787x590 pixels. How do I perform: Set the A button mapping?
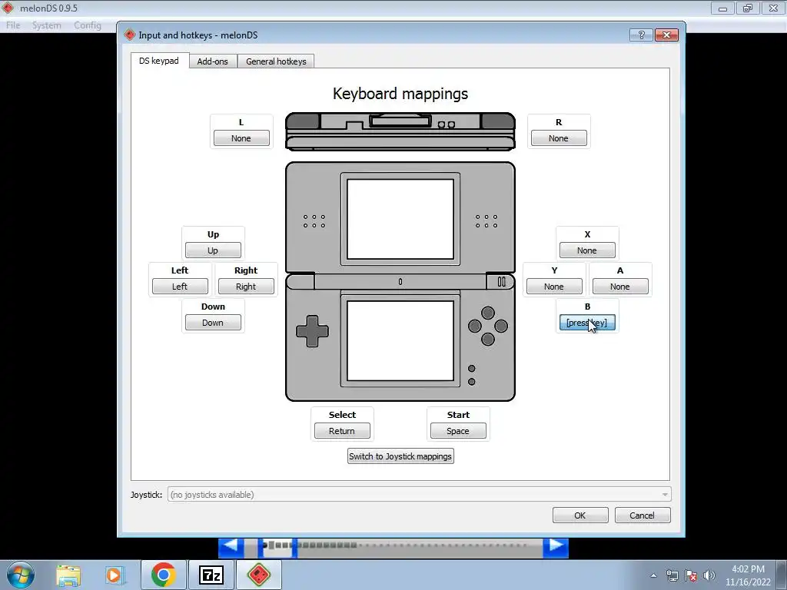pyautogui.click(x=620, y=287)
